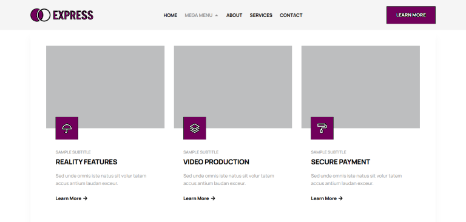Open the Home navigation item
466x222 pixels.
pos(171,15)
